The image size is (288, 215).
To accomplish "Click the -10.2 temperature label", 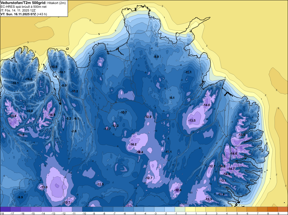I will (x=75, y=91).
